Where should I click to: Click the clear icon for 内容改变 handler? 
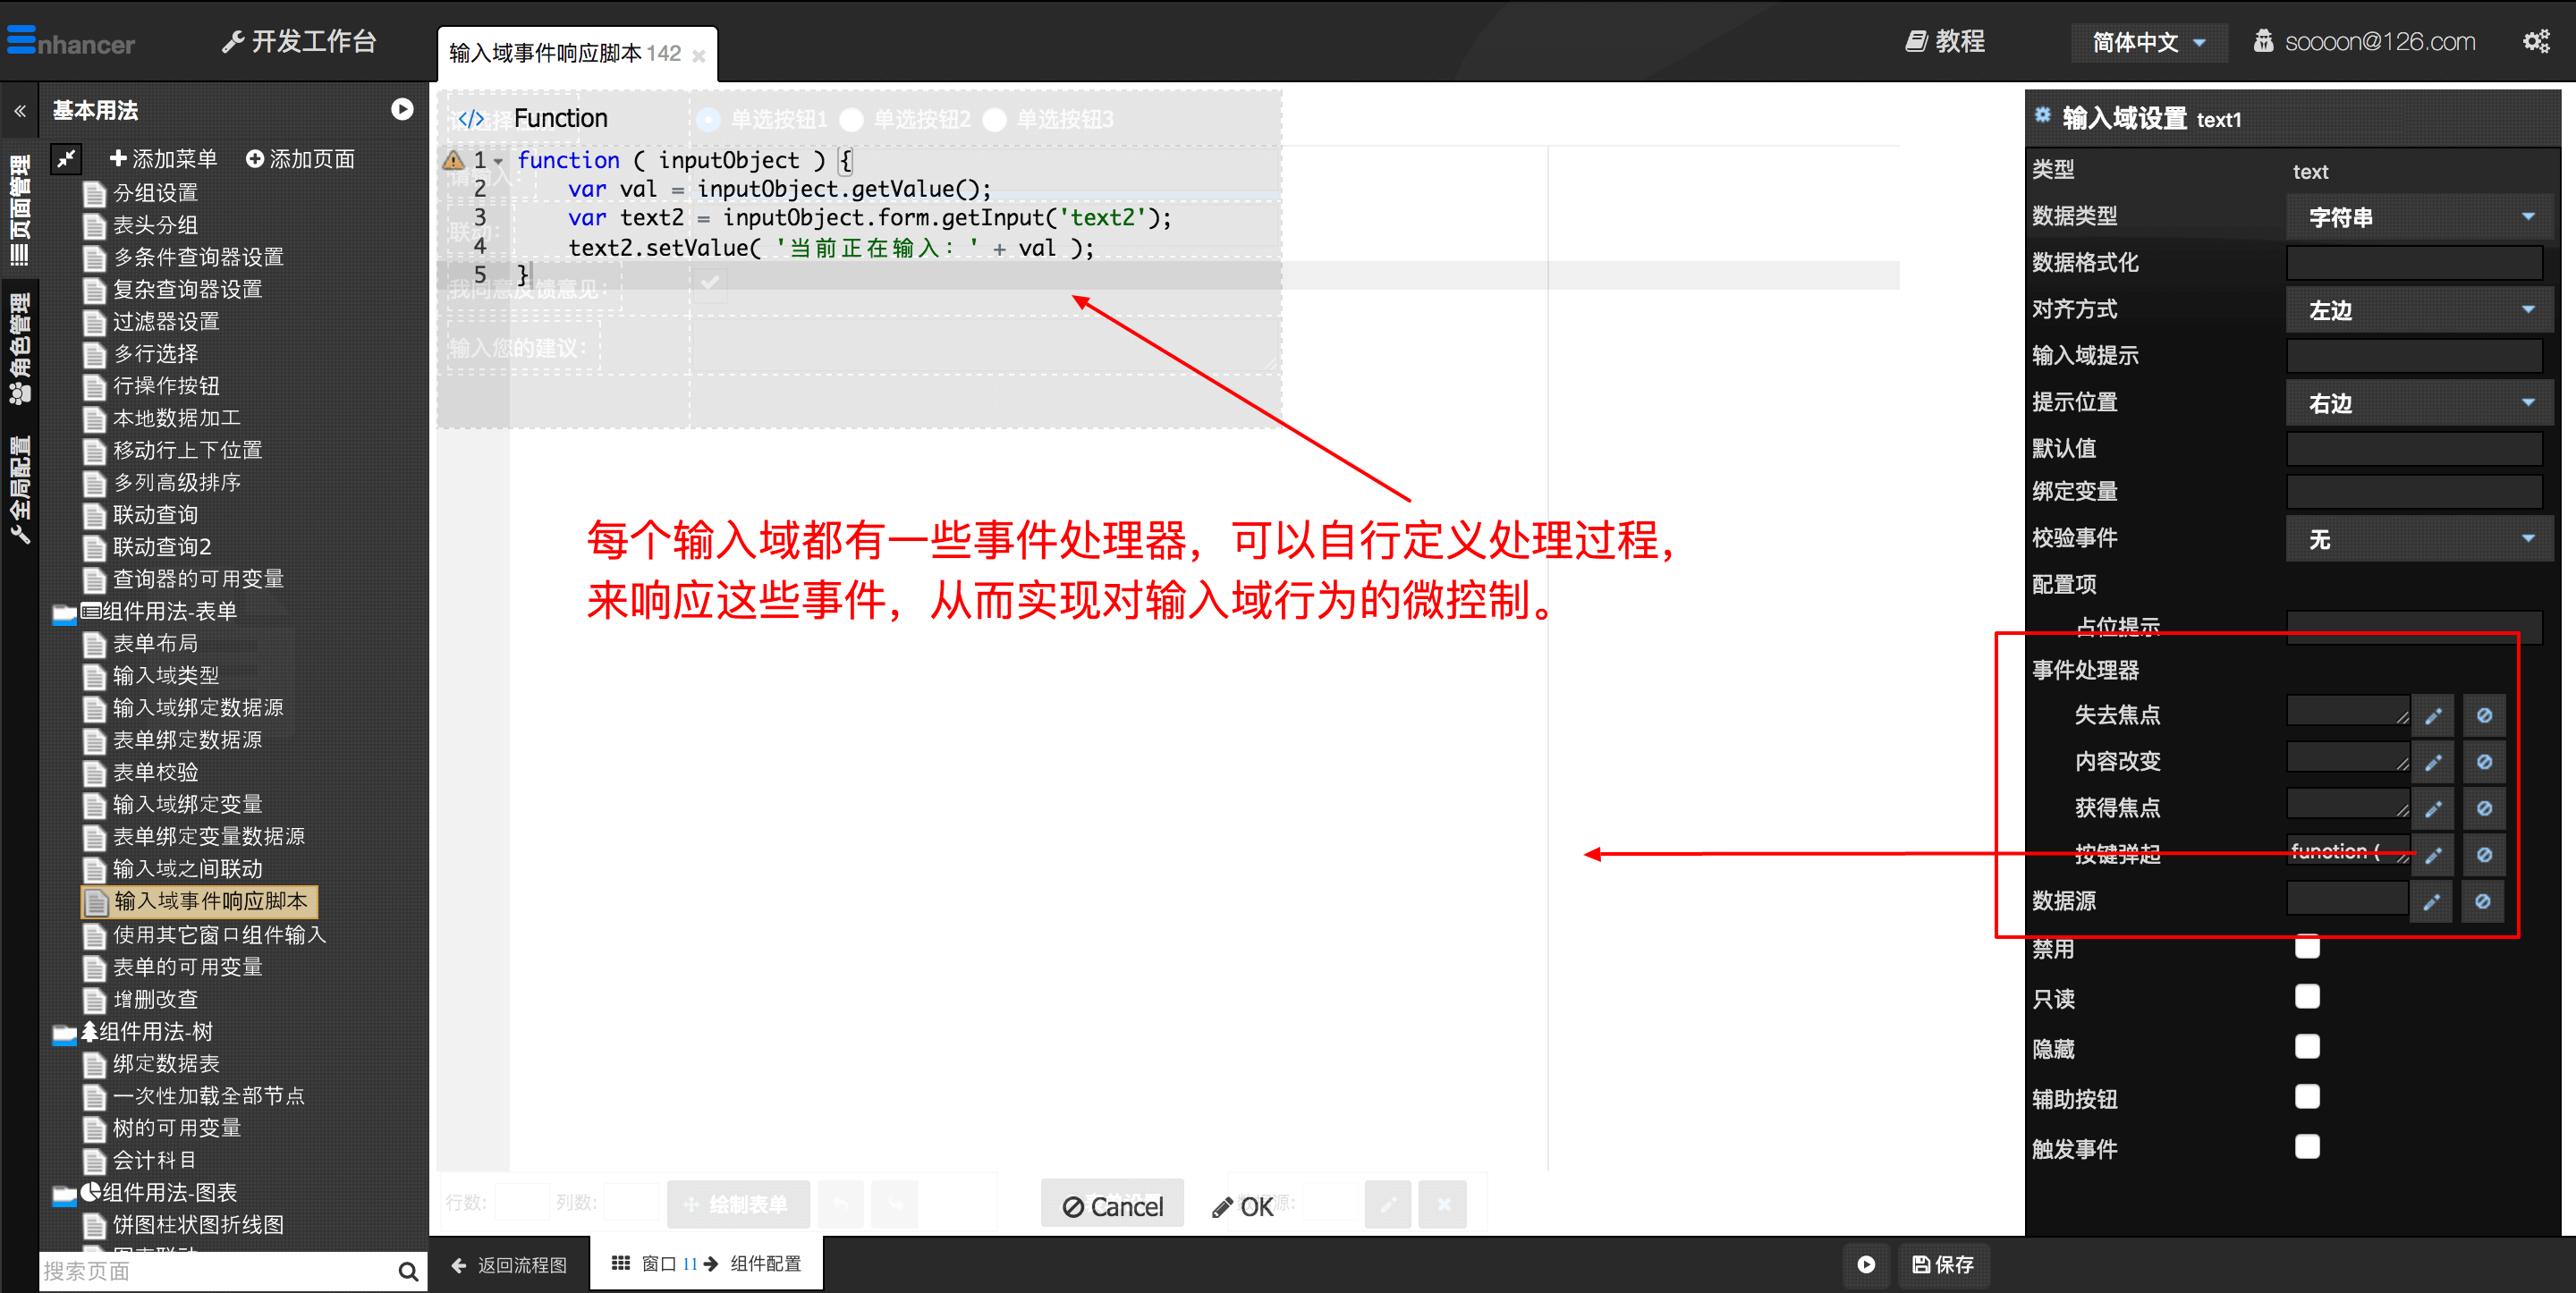[x=2484, y=762]
